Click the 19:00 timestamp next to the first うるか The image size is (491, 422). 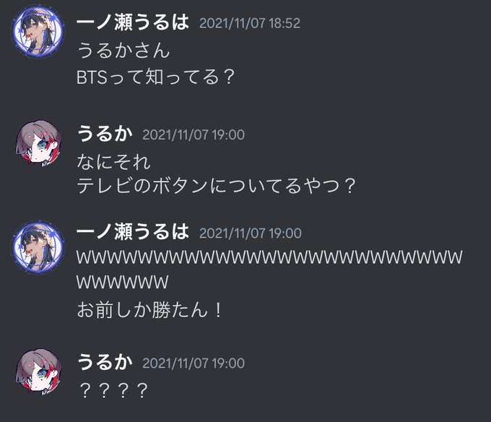194,135
